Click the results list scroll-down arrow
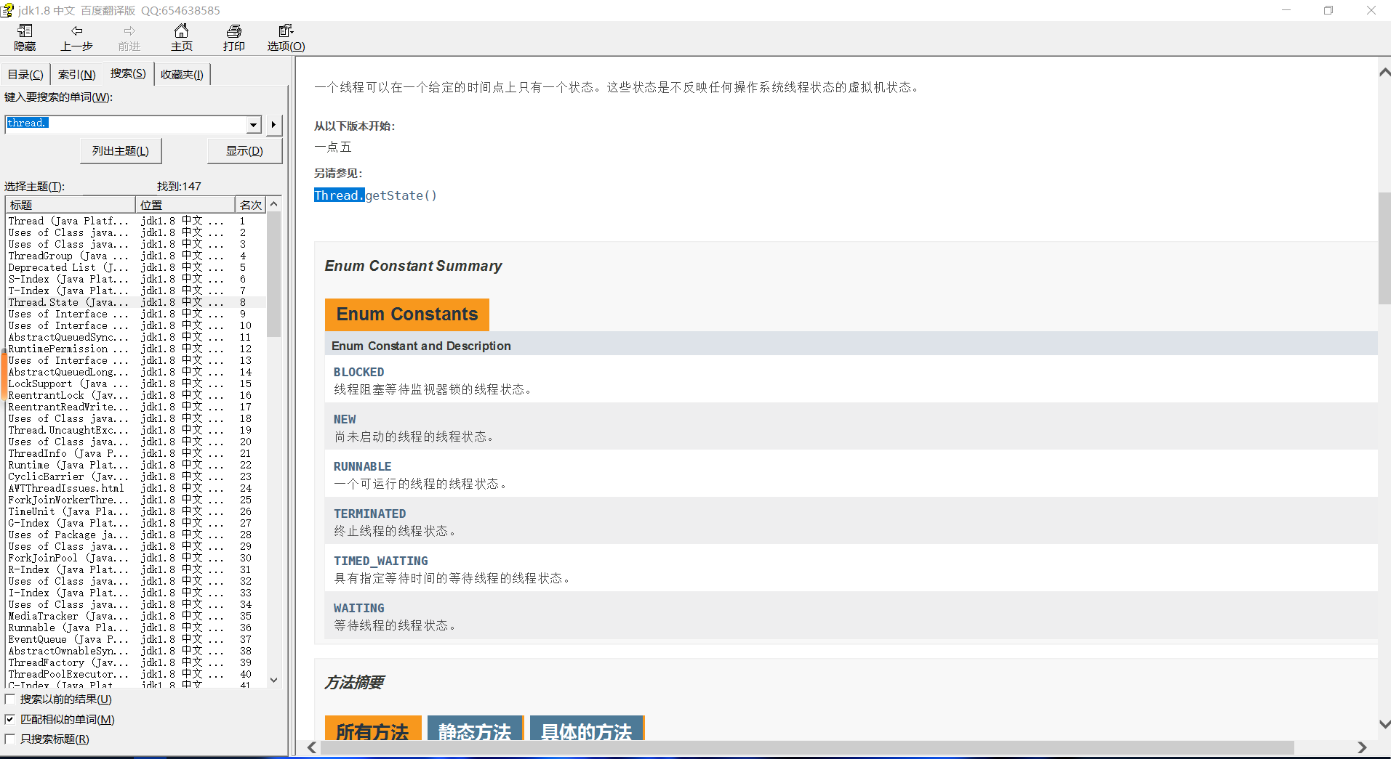The height and width of the screenshot is (759, 1391). point(274,680)
